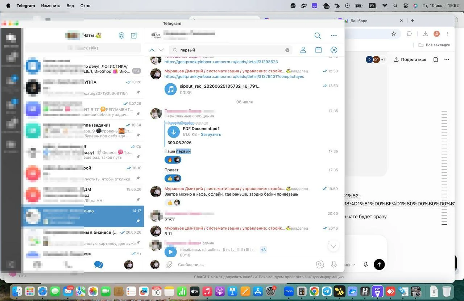Open the notes icon next to Поделиться
The height and width of the screenshot is (301, 464).
[x=436, y=59]
